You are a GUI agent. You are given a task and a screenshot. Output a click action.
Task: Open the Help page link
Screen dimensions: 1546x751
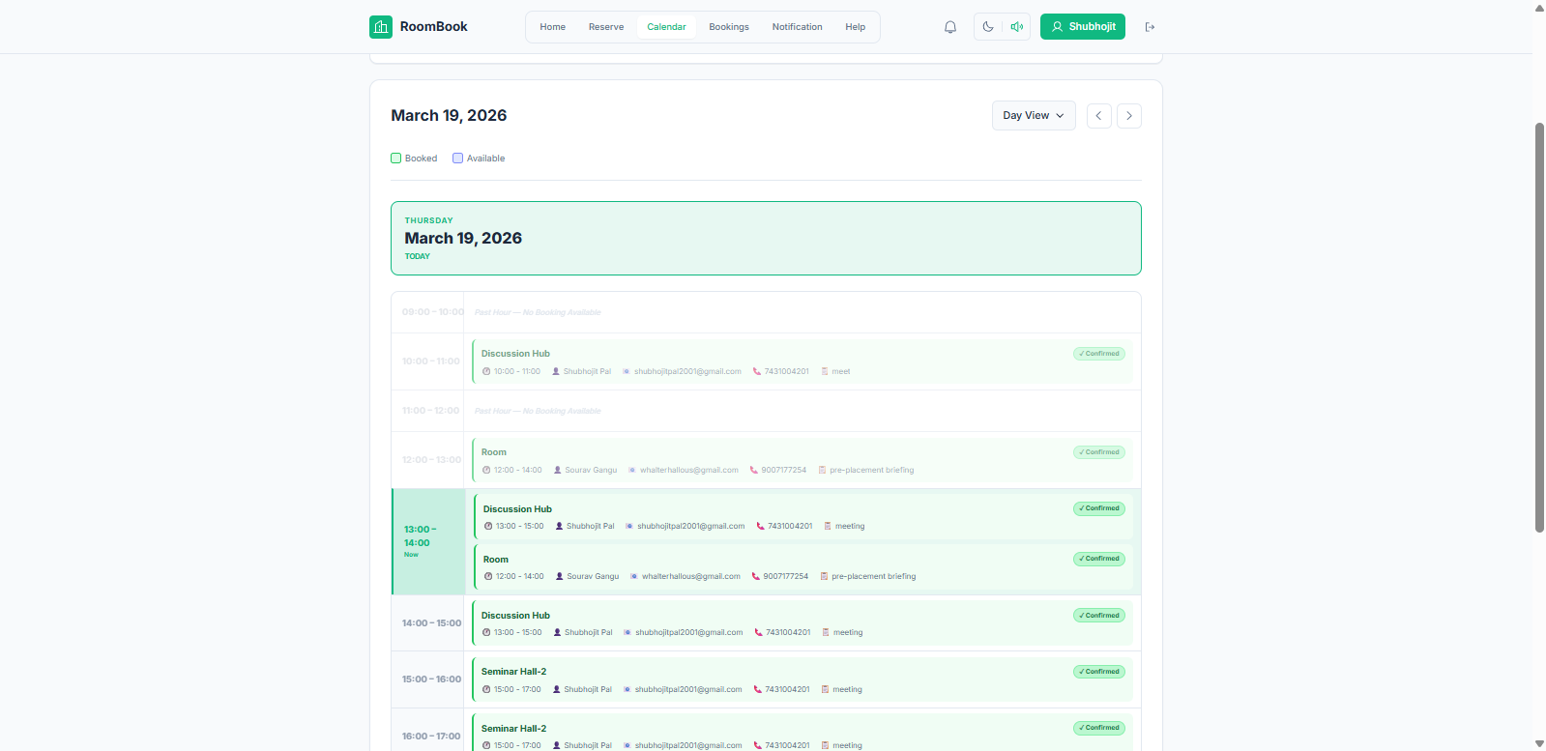tap(855, 27)
